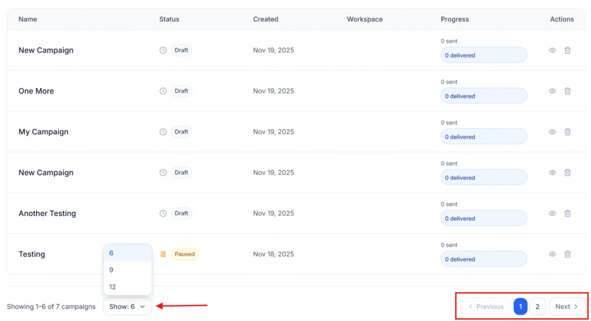View the Testing campaign via eye icon
The width and height of the screenshot is (591, 321).
(552, 254)
